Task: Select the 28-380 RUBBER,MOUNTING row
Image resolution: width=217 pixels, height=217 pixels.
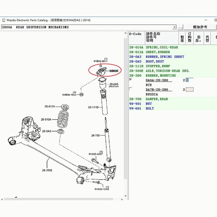Action: click(x=161, y=75)
